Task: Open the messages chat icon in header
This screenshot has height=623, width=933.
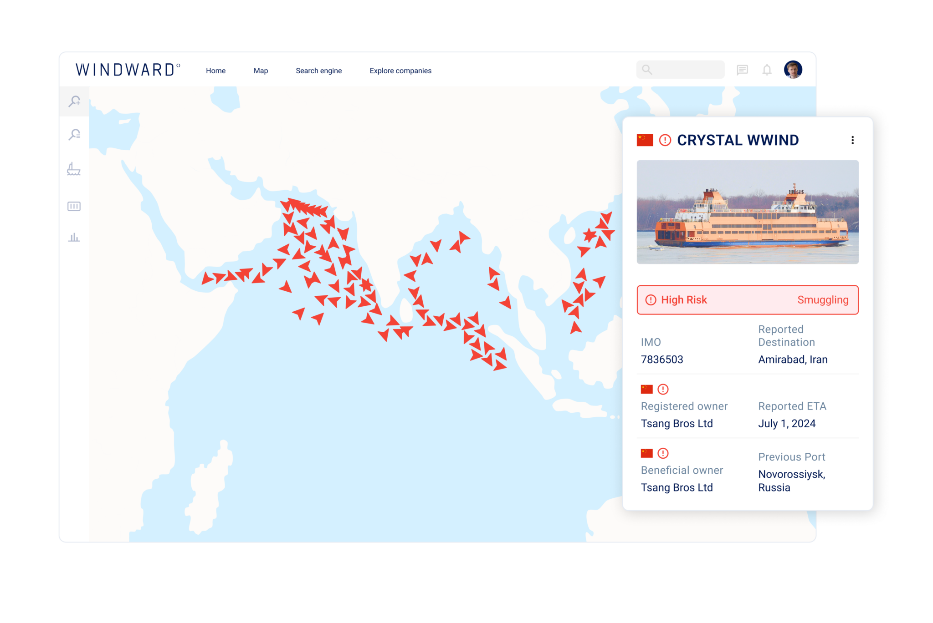Action: click(742, 70)
